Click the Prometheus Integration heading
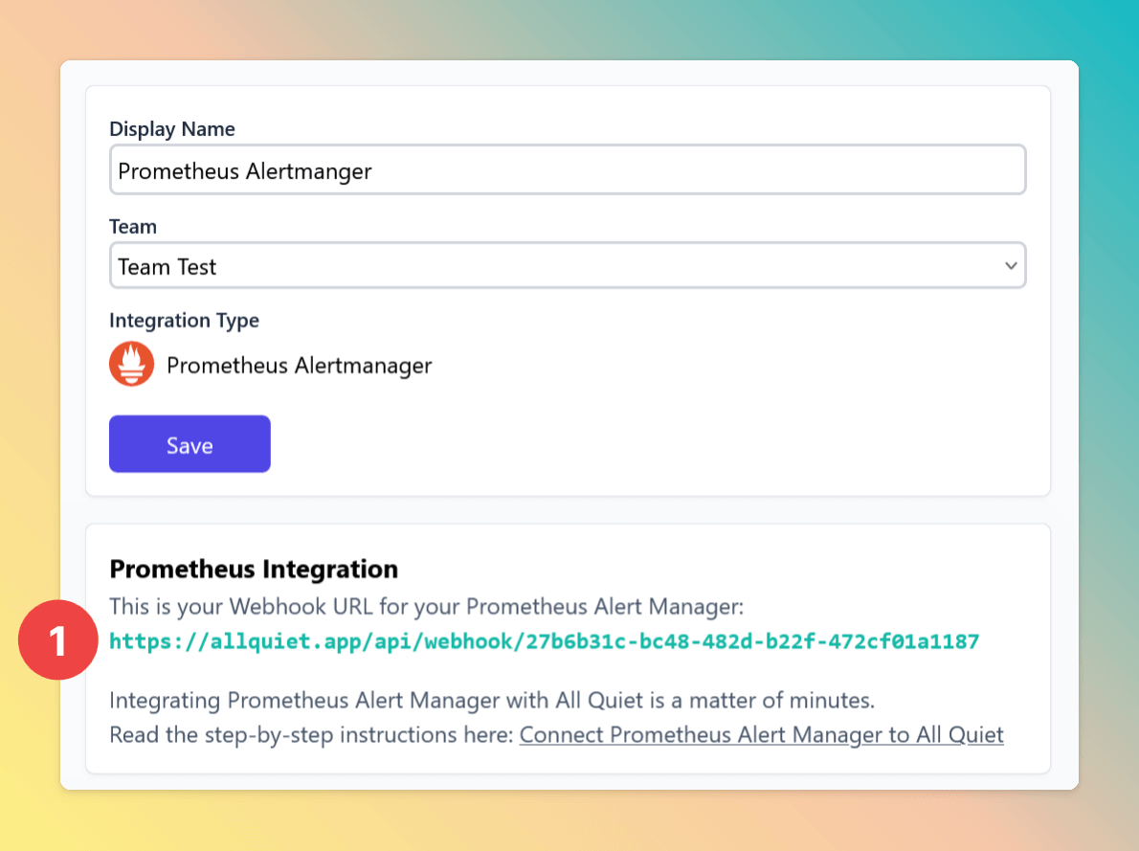Screen dimensions: 1139x851 coord(254,569)
